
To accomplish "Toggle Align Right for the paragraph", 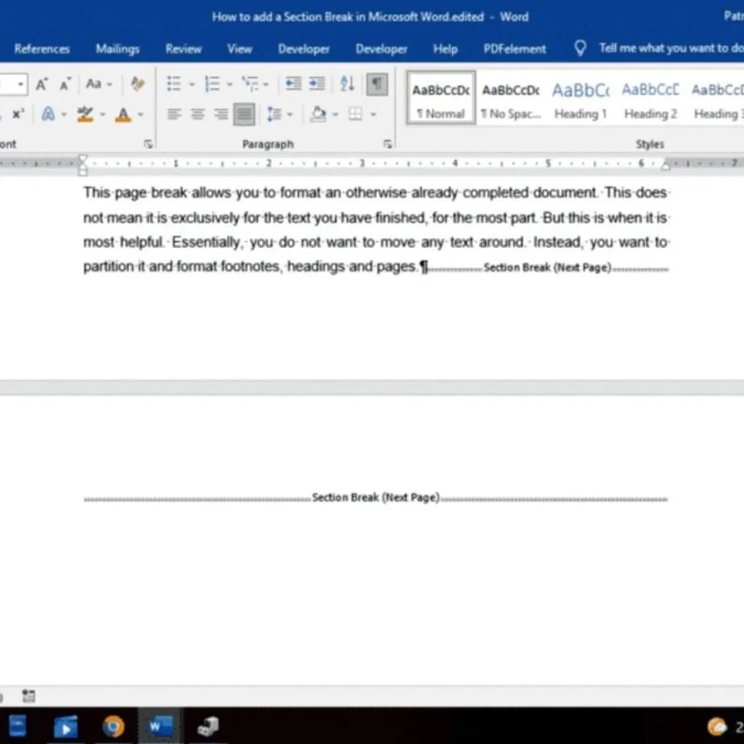I will point(221,114).
